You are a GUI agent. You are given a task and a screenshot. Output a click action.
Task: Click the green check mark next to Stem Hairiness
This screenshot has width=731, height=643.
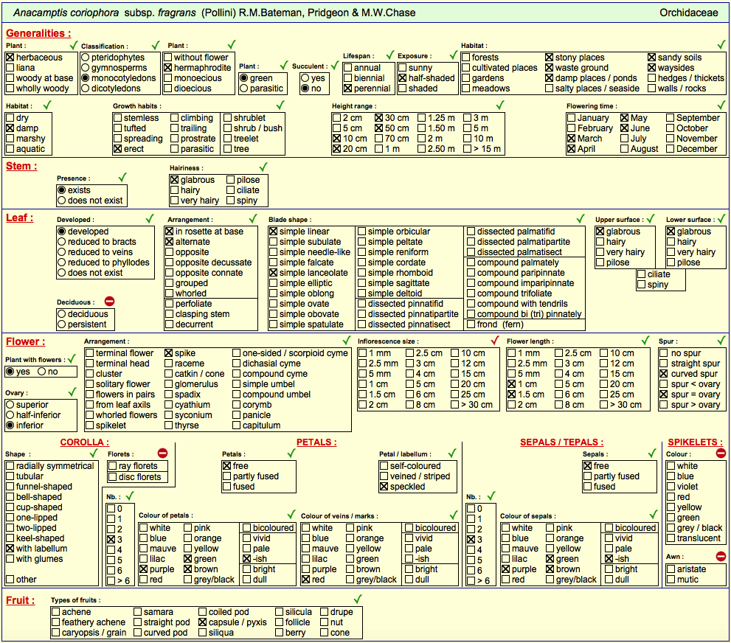pyautogui.click(x=263, y=167)
